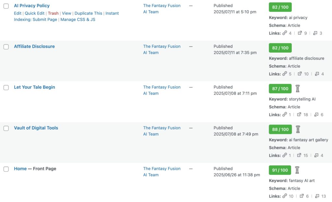
Task: Check the box next to Home — Front Page
Action: click(x=6, y=169)
